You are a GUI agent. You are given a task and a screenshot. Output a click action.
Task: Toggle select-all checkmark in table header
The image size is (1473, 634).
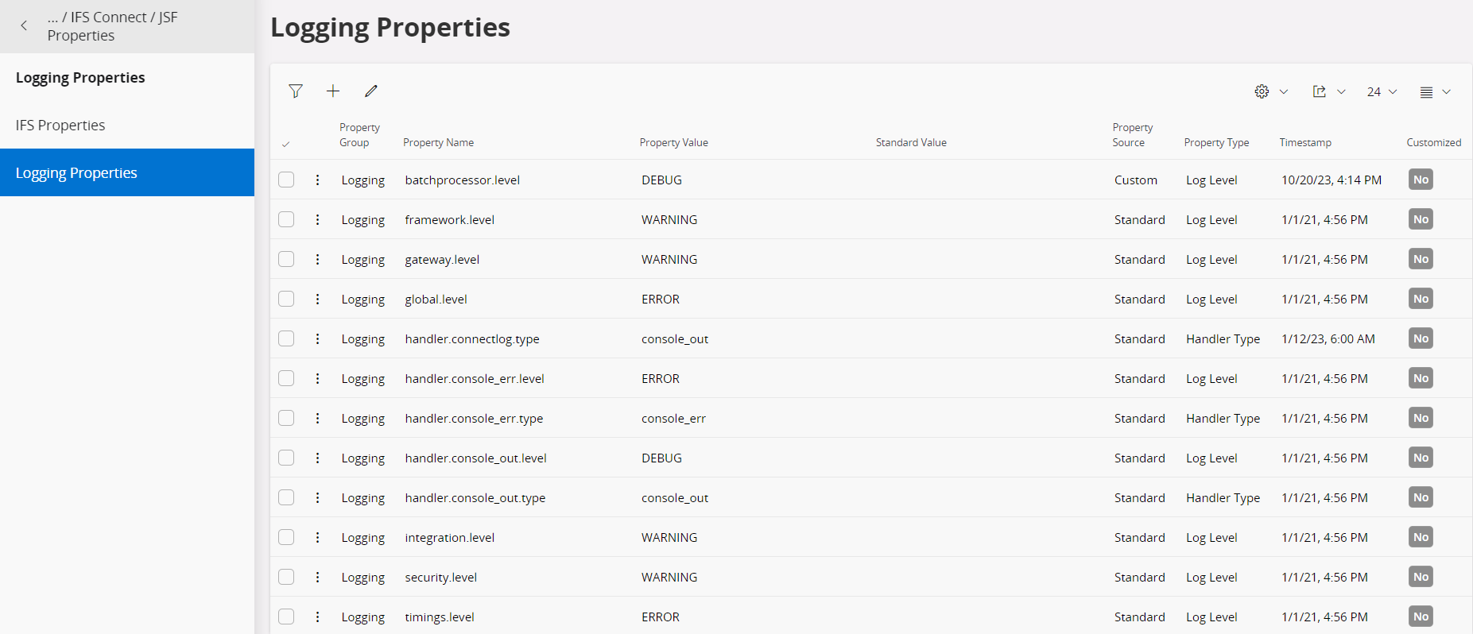point(286,144)
